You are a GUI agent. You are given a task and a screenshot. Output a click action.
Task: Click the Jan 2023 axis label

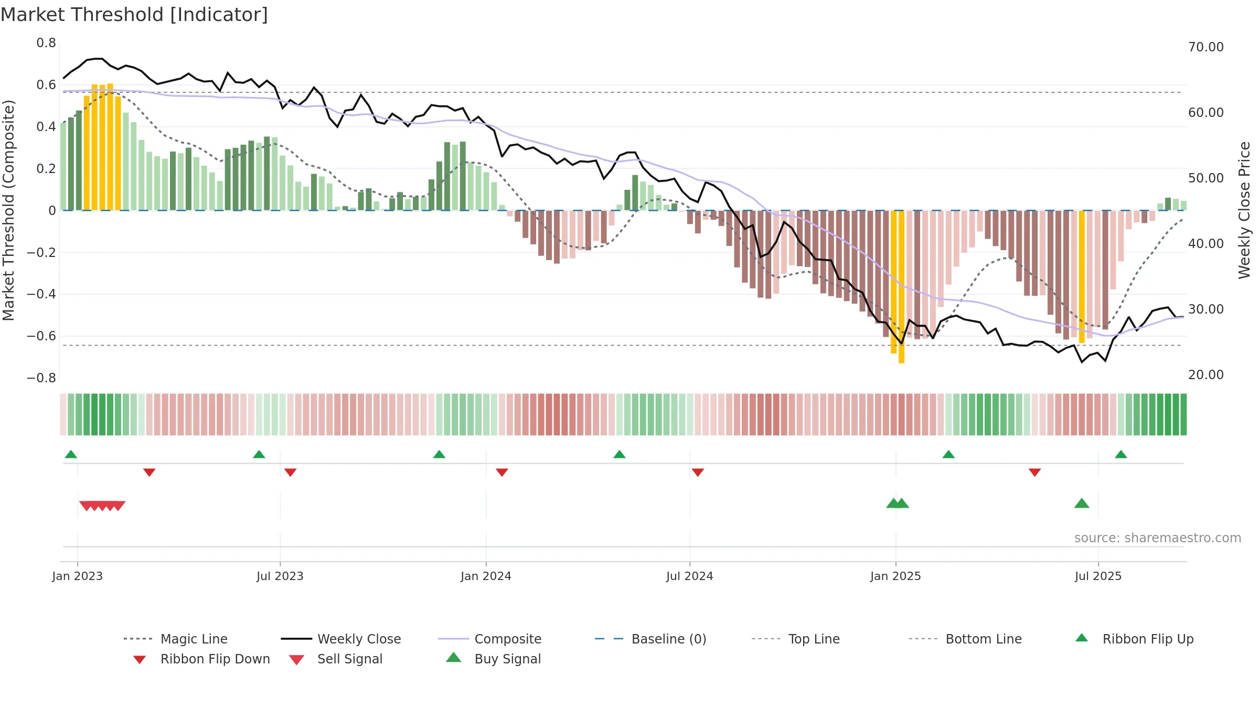click(78, 576)
